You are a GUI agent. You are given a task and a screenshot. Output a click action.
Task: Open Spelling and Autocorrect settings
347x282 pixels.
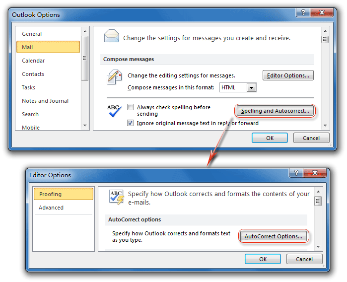tap(275, 111)
